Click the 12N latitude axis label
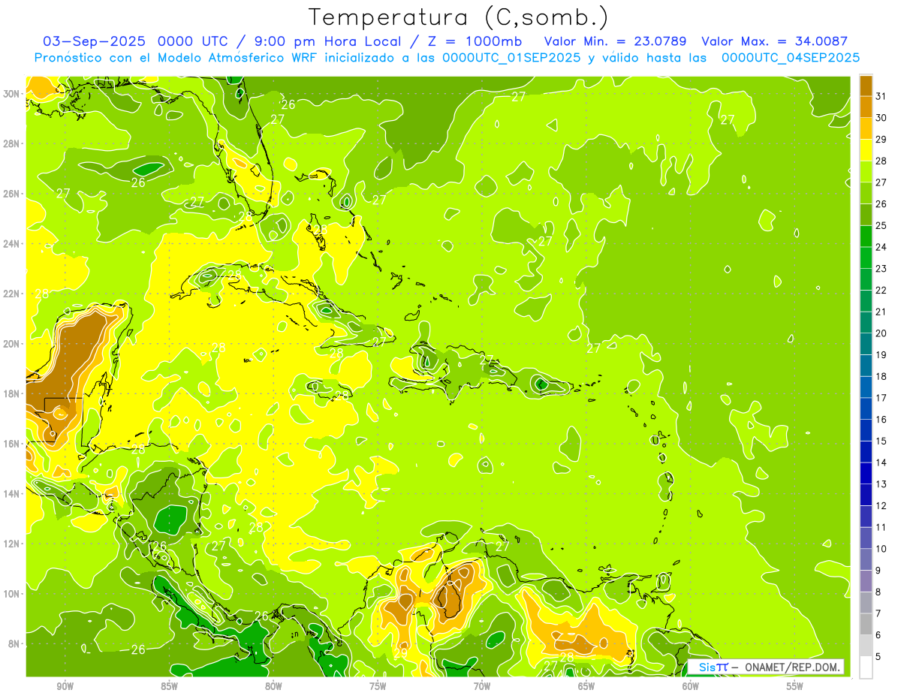901x696 pixels. click(12, 544)
